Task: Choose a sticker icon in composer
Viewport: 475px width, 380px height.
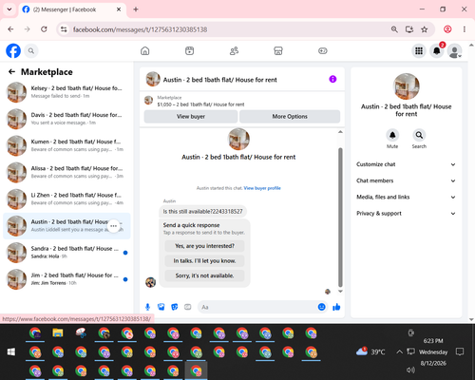Action: [x=175, y=307]
